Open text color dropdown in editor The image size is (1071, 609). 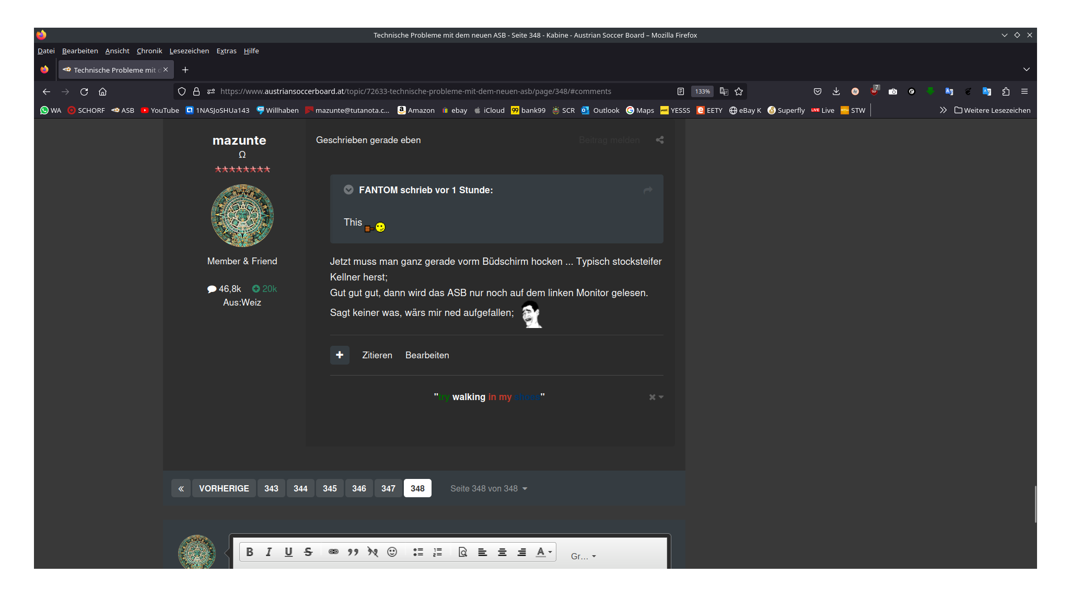(544, 552)
